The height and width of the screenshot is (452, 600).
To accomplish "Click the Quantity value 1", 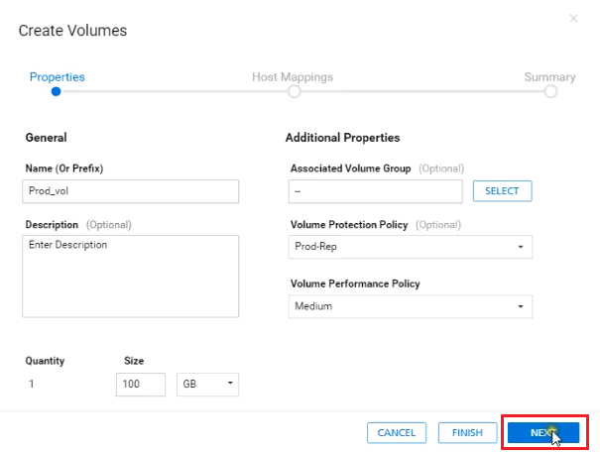I will tap(32, 384).
